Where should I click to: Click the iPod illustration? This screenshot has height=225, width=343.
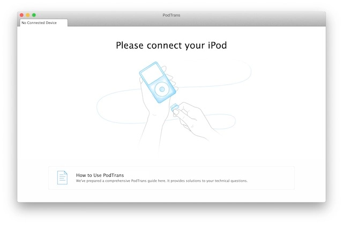[x=158, y=82]
